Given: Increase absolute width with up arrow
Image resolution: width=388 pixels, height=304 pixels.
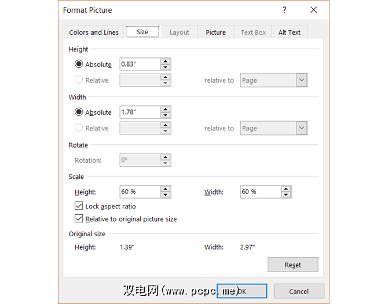Looking at the screenshot, I should (166, 109).
